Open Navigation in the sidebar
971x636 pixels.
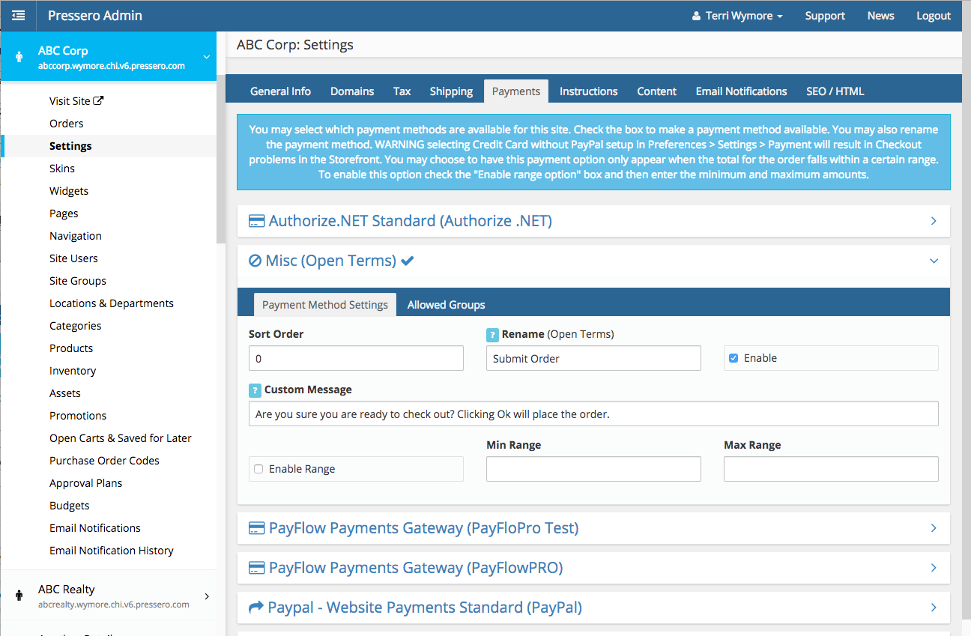(76, 236)
